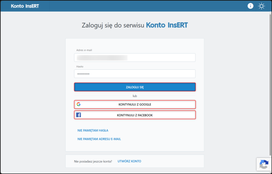Screen dimensions: 272x174
Task: Click the 'Adres e-mail' field label
Action: tap(84, 50)
